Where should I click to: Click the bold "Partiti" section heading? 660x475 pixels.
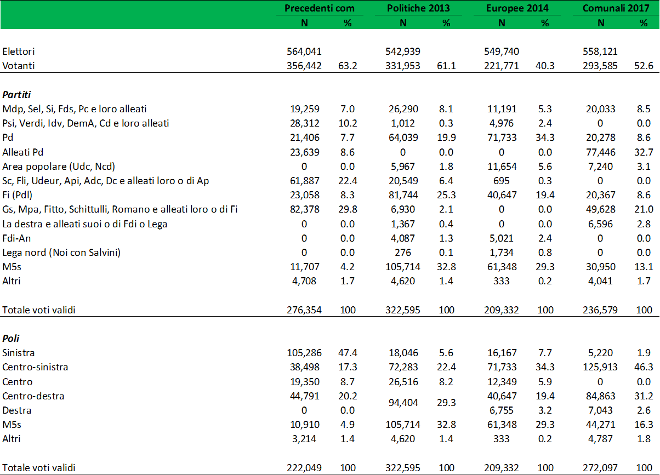pyautogui.click(x=16, y=94)
